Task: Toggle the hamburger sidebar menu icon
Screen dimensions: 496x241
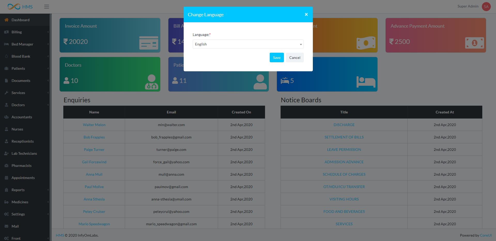Action: tap(47, 7)
